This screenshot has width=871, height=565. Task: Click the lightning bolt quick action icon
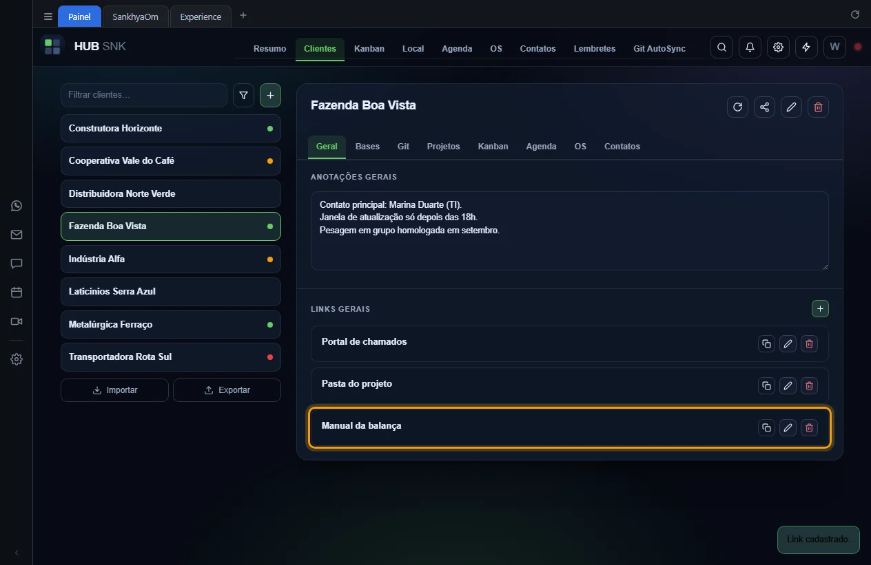[x=806, y=47]
